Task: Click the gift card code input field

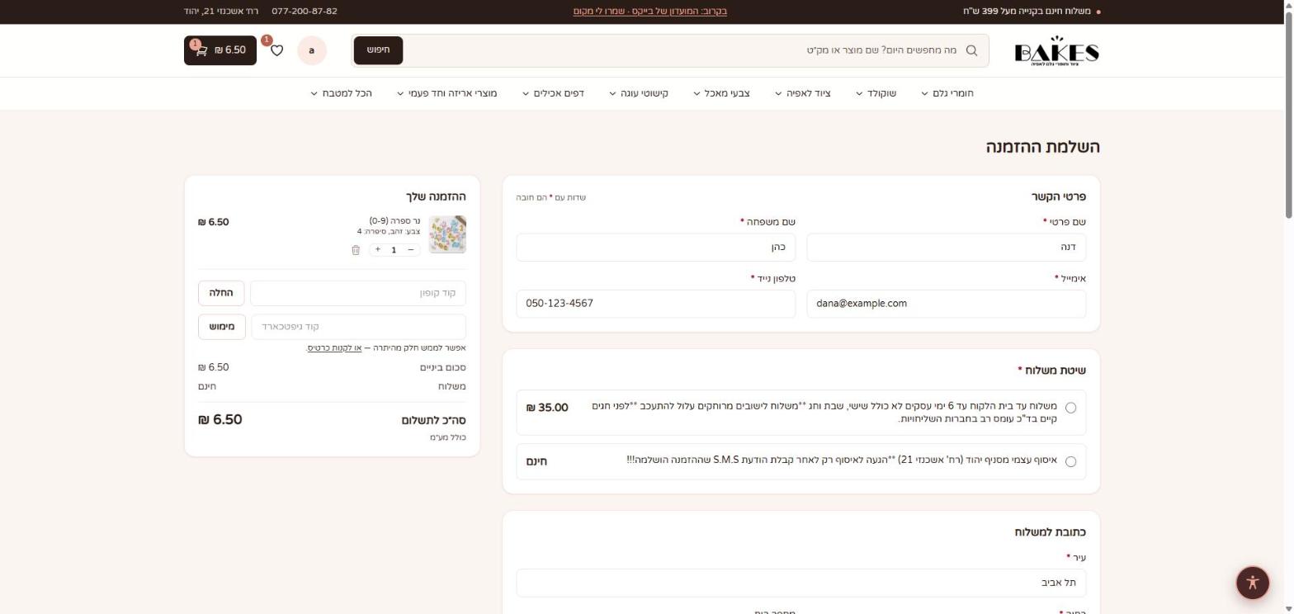Action: click(358, 327)
